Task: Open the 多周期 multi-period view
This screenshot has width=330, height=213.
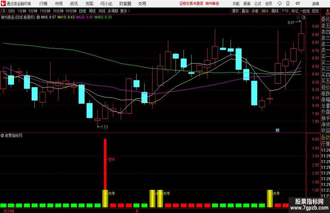Action: click(x=113, y=11)
